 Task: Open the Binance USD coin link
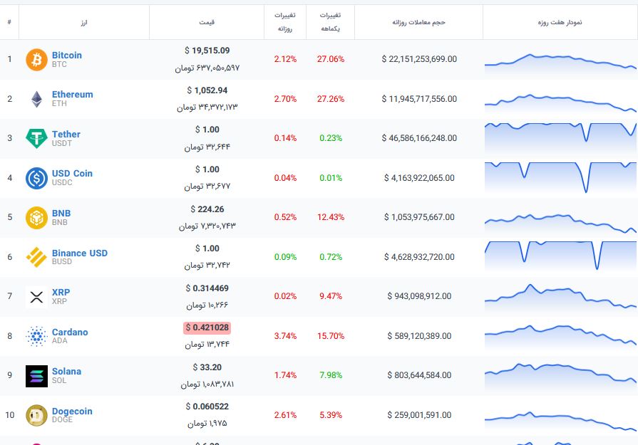point(80,253)
